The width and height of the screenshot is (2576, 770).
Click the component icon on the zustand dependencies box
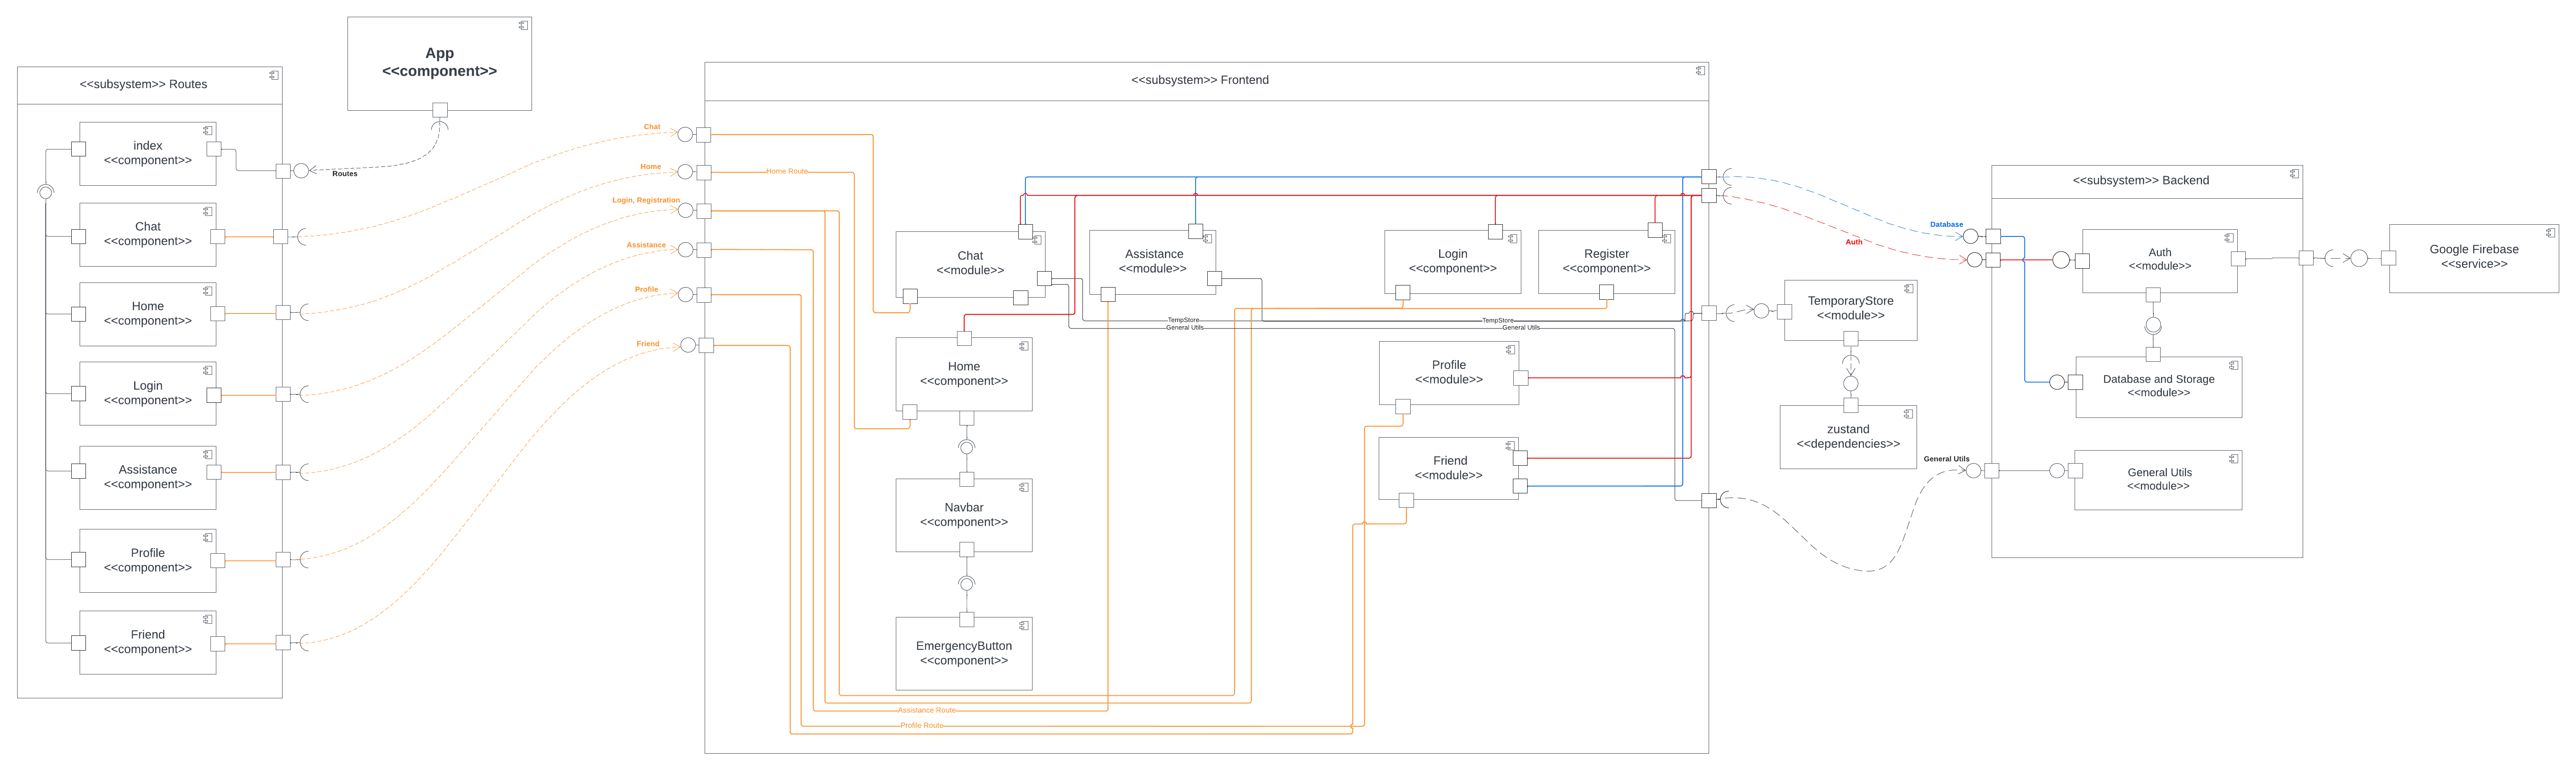[x=1909, y=414]
